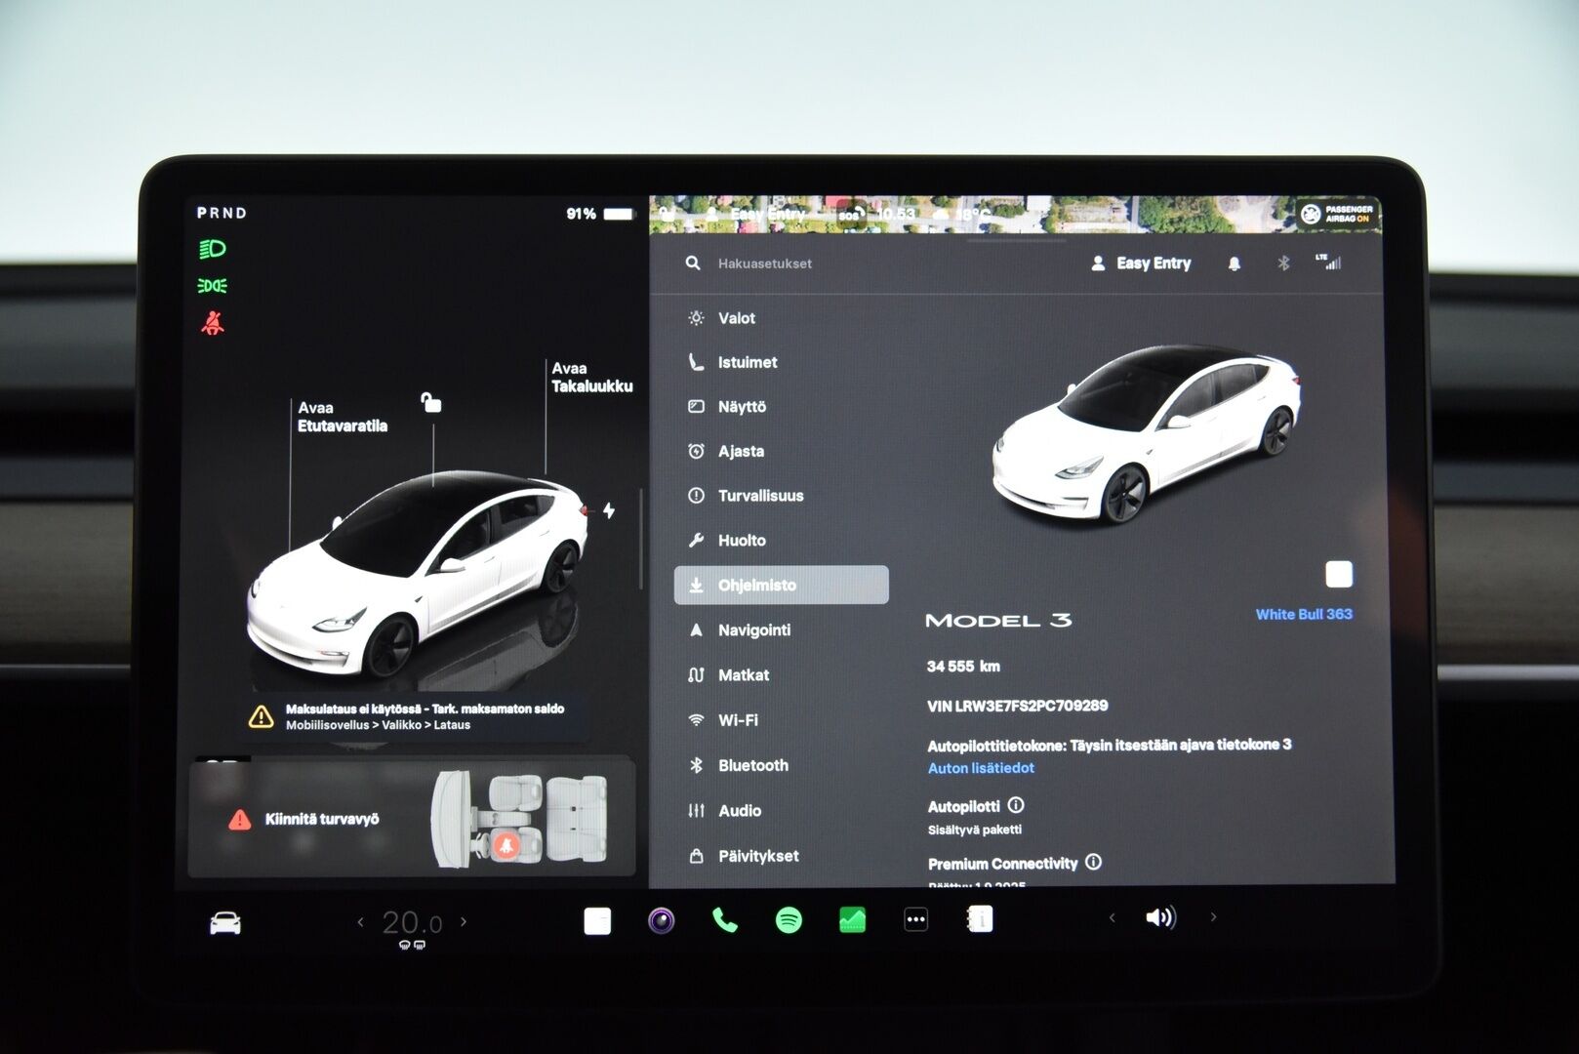The height and width of the screenshot is (1054, 1579).
Task: Open the Audio settings
Action: tap(724, 810)
